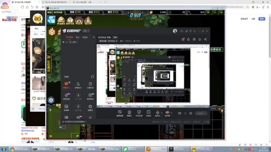The image size is (271, 152).
Task: Switch to Warcraft III taskbar item
Action: tap(179, 149)
